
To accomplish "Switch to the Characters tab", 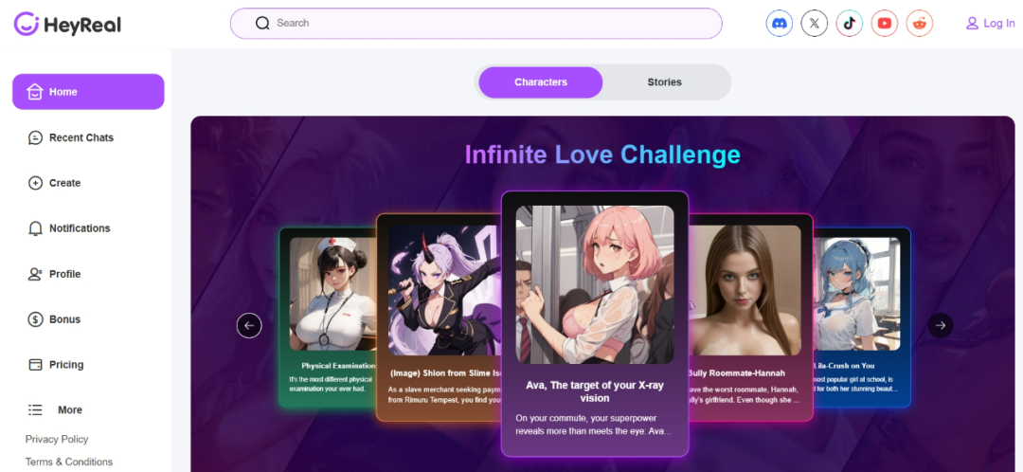I will click(540, 82).
